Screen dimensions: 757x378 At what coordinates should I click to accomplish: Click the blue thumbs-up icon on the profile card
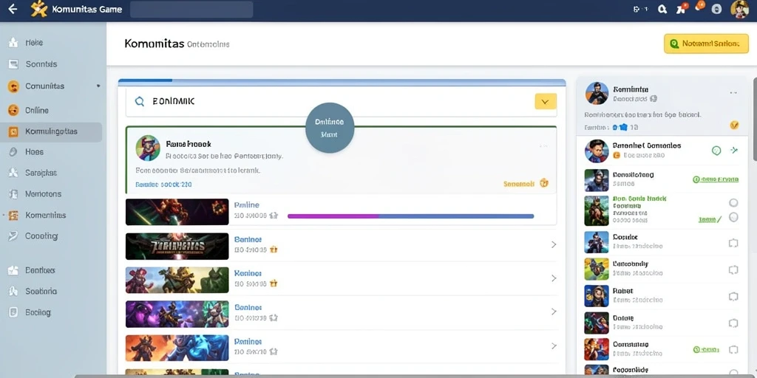coord(623,127)
